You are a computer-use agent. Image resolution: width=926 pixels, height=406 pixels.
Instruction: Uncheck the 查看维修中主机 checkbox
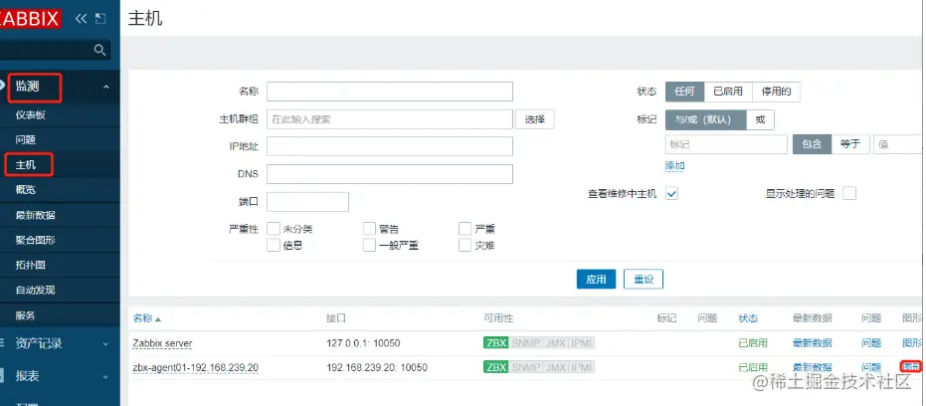pyautogui.click(x=672, y=193)
